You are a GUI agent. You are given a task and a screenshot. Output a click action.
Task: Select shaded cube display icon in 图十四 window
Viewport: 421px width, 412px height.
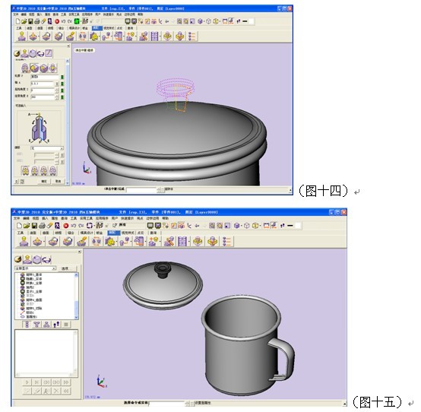(x=200, y=21)
